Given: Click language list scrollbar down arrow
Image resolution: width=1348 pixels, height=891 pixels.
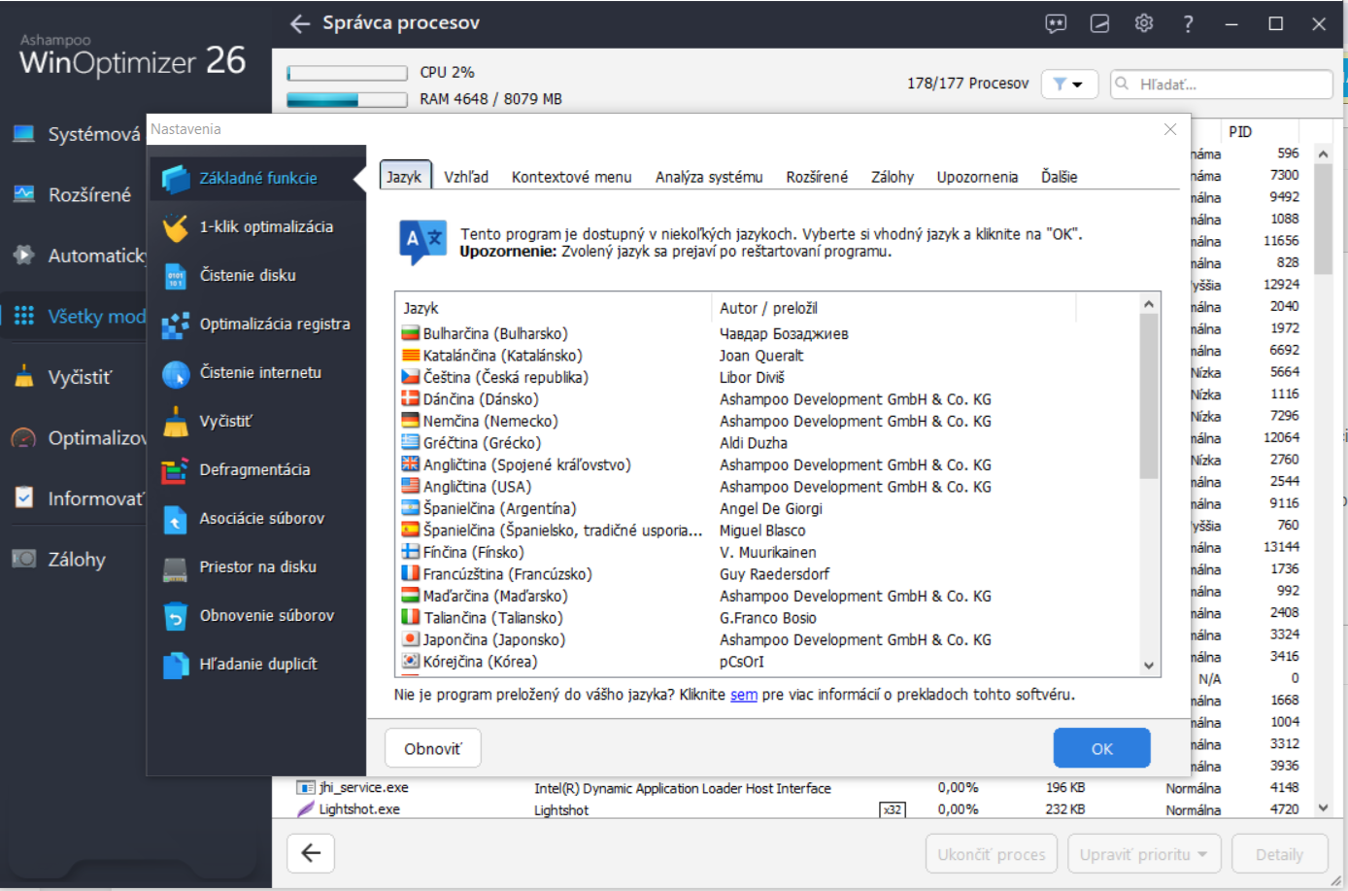Looking at the screenshot, I should pyautogui.click(x=1149, y=666).
